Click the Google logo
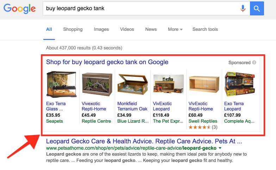Screen dimensions: 276x170 (20, 9)
